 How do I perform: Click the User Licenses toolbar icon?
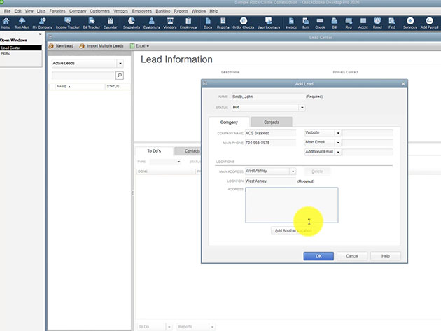coord(269,23)
